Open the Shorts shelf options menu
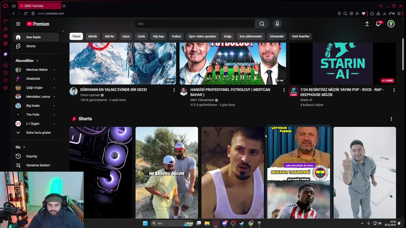The image size is (406, 228). point(391,119)
